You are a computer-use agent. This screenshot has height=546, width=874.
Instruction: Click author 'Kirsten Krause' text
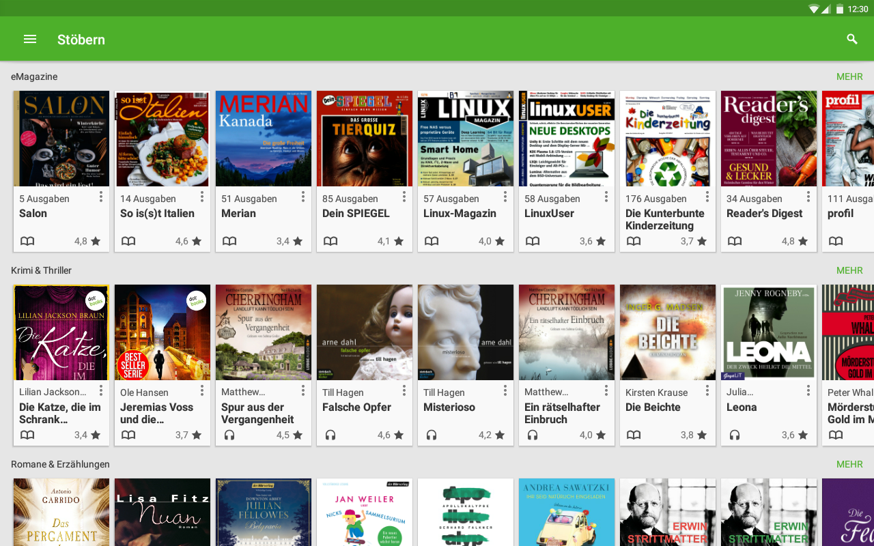tap(656, 392)
